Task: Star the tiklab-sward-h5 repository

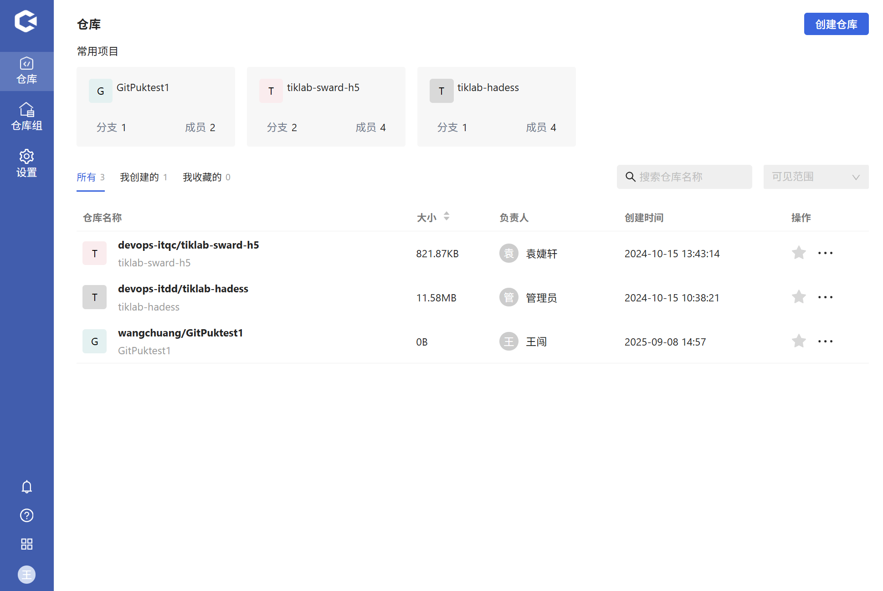Action: (799, 253)
